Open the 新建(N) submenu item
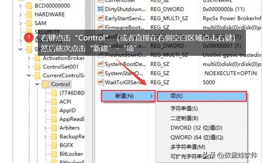262x163 pixels. (x=128, y=96)
